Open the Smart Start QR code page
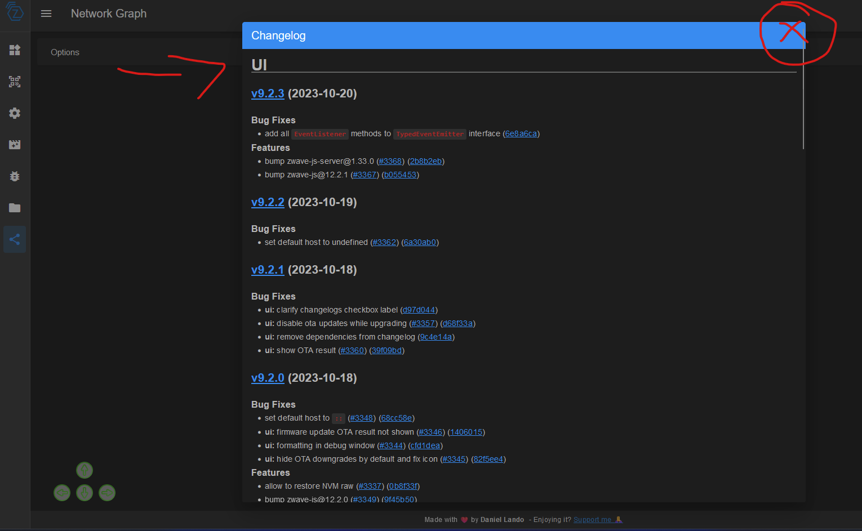This screenshot has width=862, height=531. 14,81
